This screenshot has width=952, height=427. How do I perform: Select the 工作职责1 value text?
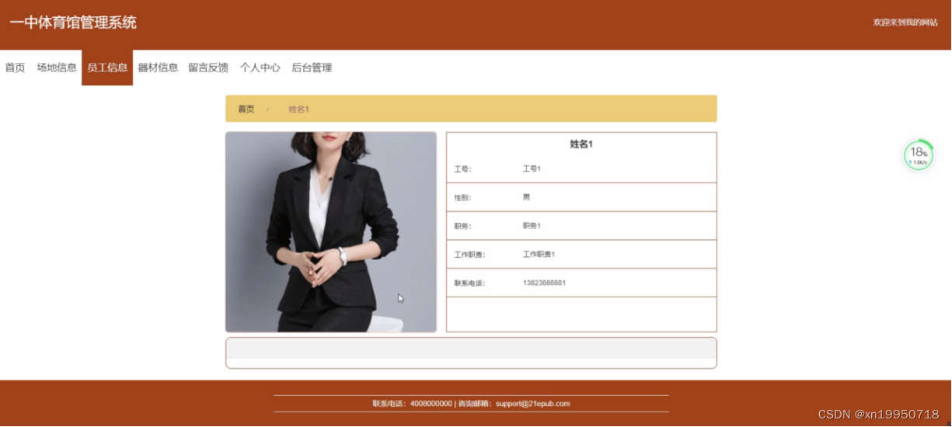[539, 254]
